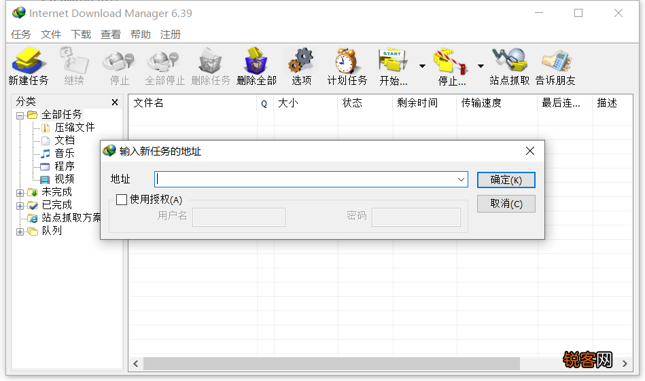Viewport: 645px width, 381px height.
Task: Enable the 使用授权(A) checkbox
Action: click(122, 200)
